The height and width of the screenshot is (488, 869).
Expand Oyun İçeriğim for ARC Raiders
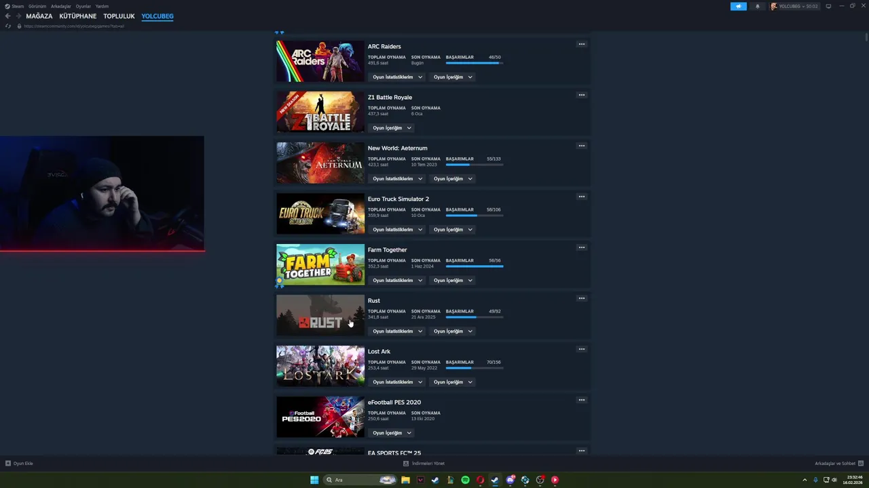pos(453,77)
